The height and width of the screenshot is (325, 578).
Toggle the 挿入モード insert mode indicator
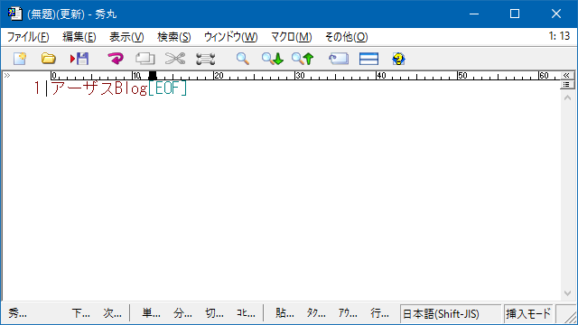(x=528, y=314)
